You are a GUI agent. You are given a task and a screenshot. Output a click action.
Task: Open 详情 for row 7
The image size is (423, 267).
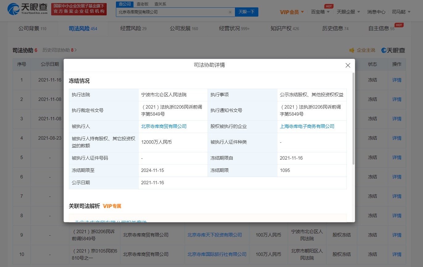[397, 196]
